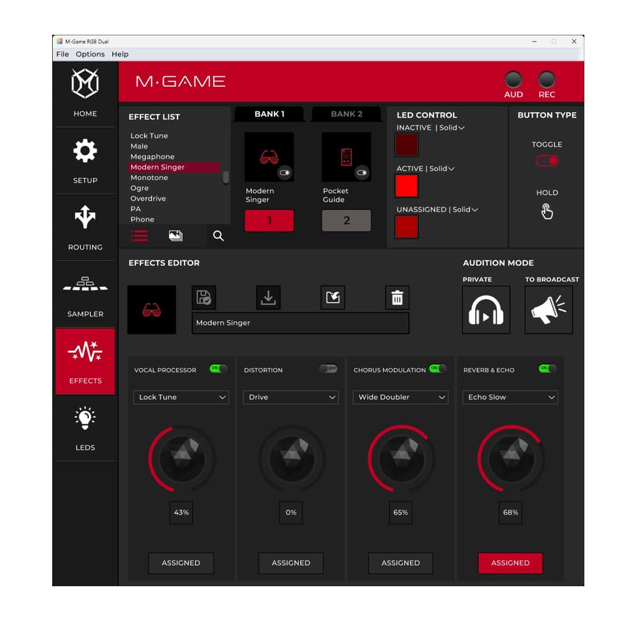Click the Pocket Guide bank thumbnail
621x621 pixels.
tap(347, 157)
